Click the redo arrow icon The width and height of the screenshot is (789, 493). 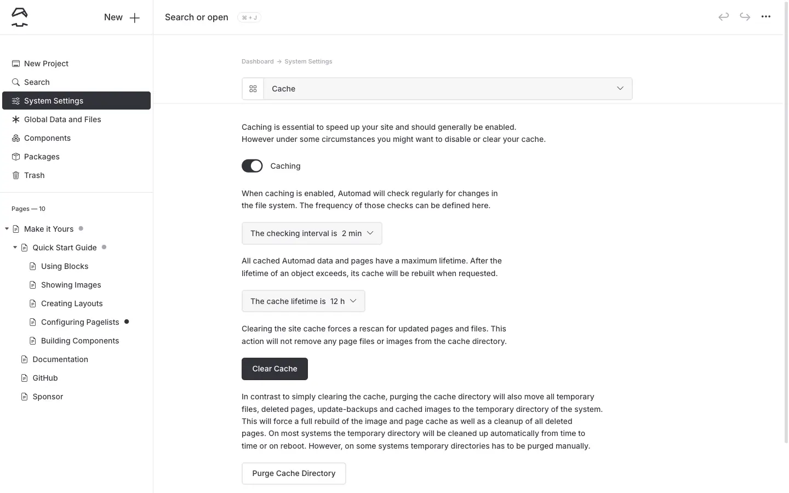(745, 16)
